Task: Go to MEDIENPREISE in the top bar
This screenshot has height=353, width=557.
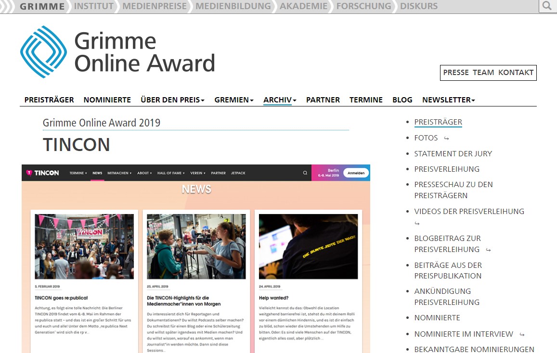Action: click(155, 6)
